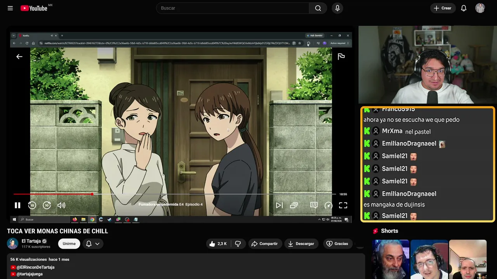
Task: Click the Shorts section heading
Action: click(389, 231)
